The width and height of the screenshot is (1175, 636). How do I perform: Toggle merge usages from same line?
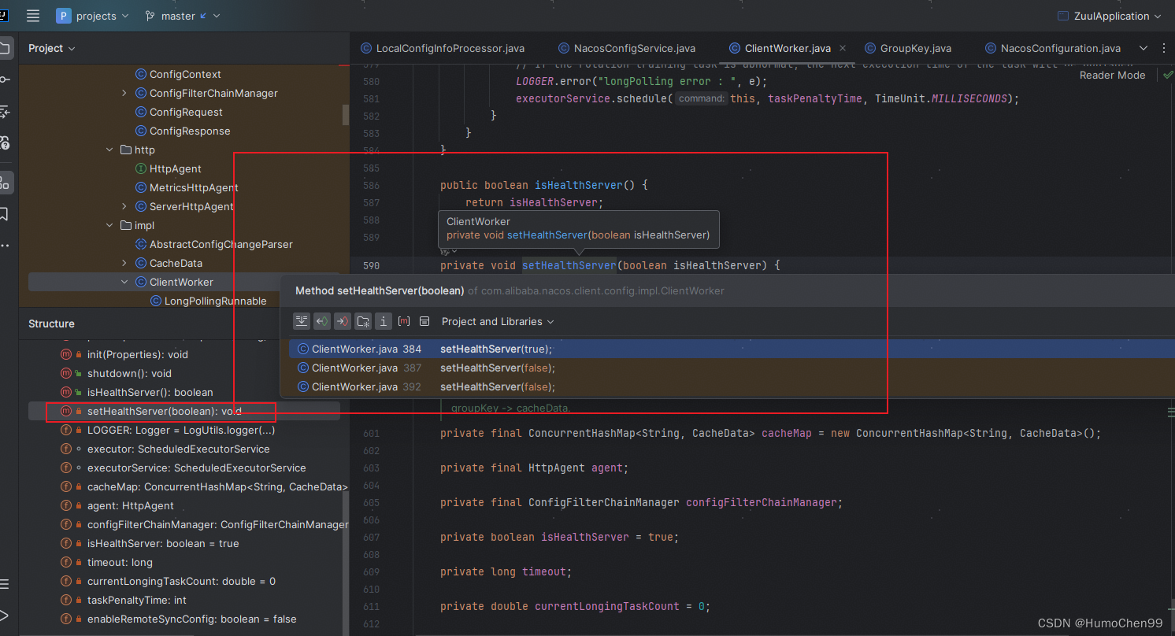pyautogui.click(x=302, y=321)
